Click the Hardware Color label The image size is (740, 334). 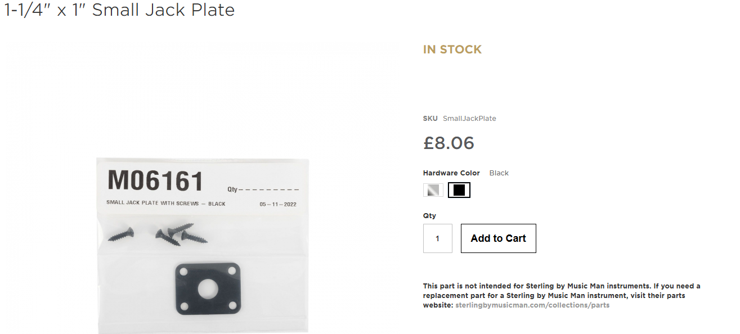[x=451, y=173]
